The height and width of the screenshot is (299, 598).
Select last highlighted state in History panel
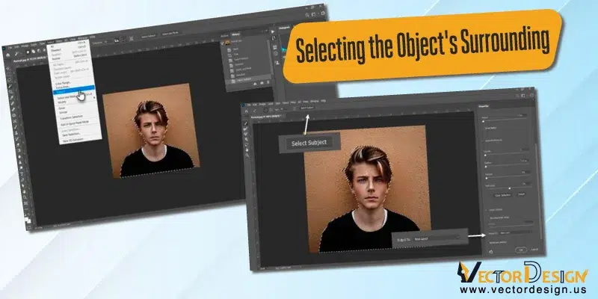249,80
